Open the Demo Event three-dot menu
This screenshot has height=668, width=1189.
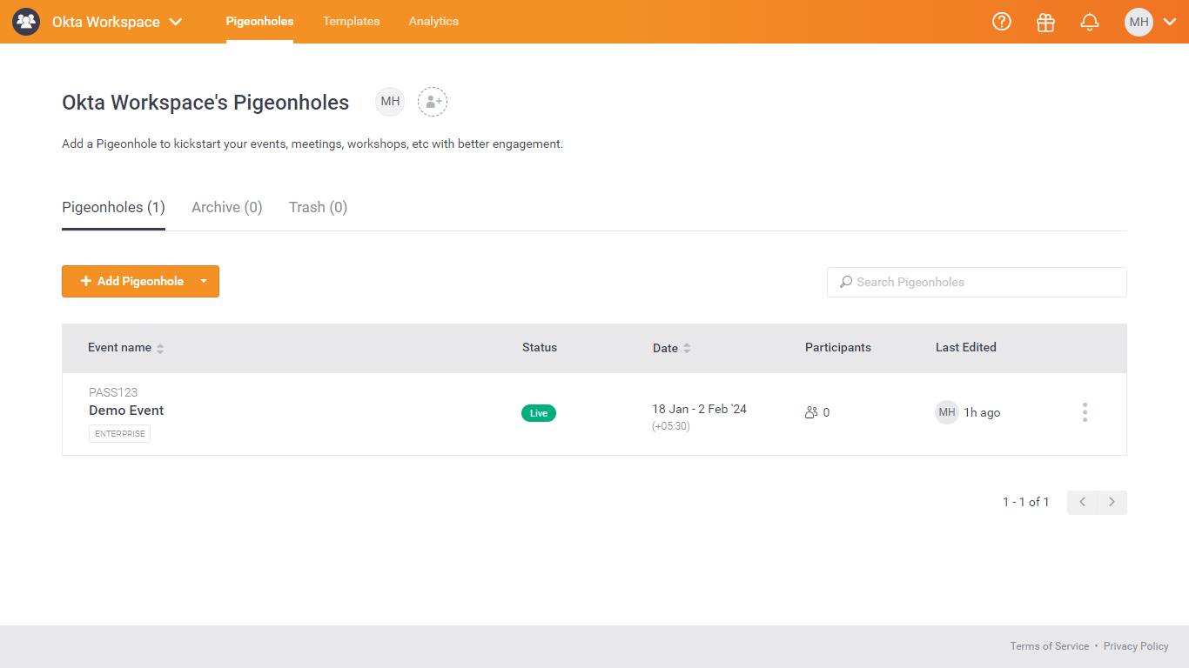(1085, 412)
